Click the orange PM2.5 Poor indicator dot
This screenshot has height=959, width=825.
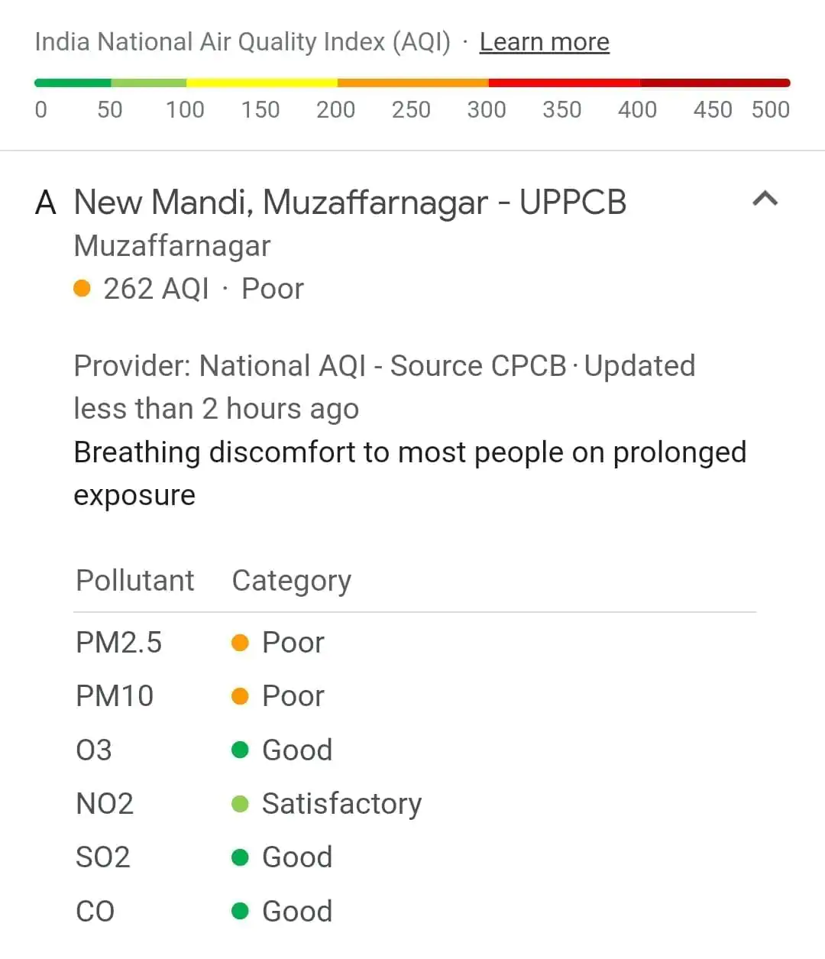tap(240, 643)
